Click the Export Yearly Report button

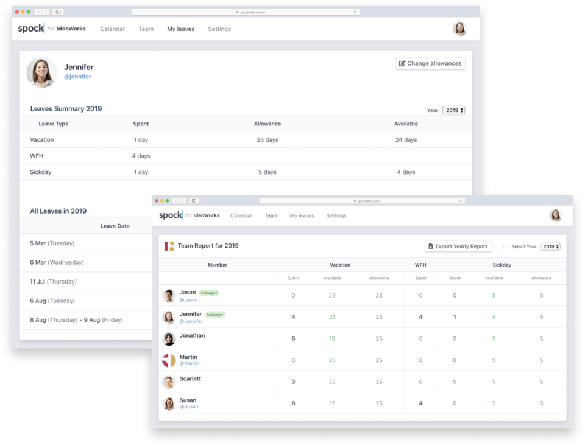tap(458, 246)
